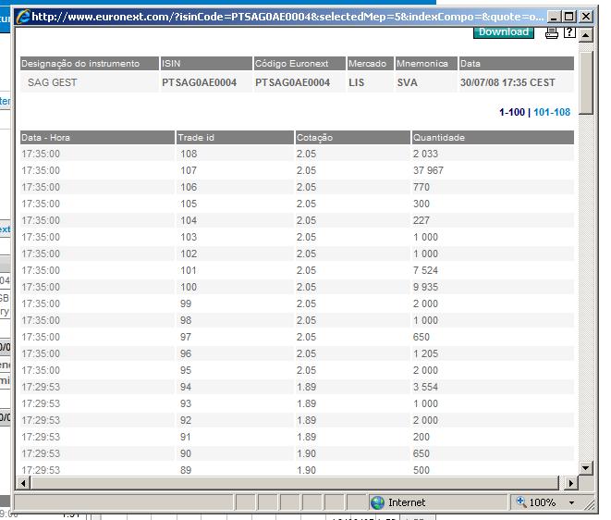Click the green Download button

click(504, 32)
